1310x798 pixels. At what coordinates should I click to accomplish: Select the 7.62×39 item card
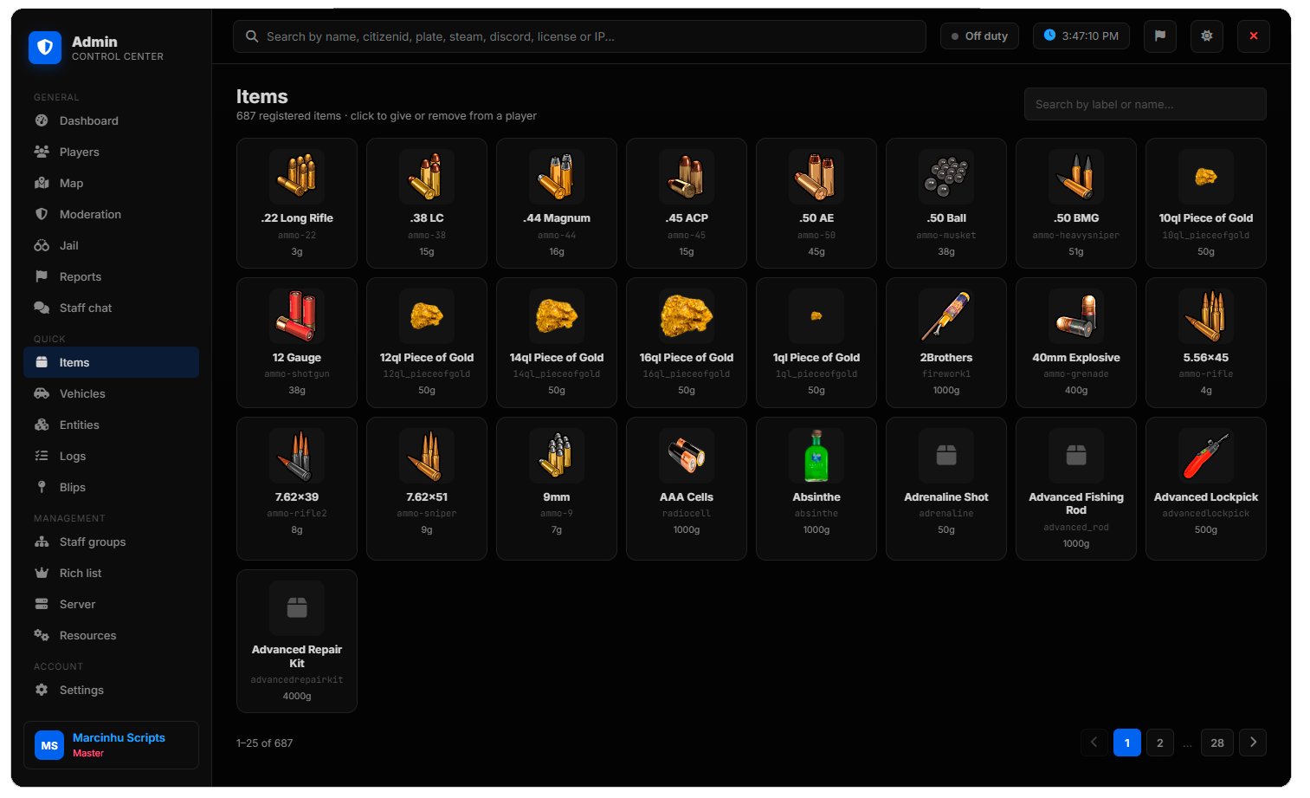tap(297, 489)
